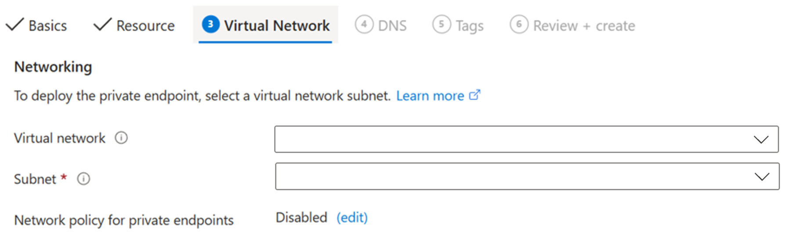Click the step 6 circle for Review
Screen dimensions: 788x238
pos(519,24)
